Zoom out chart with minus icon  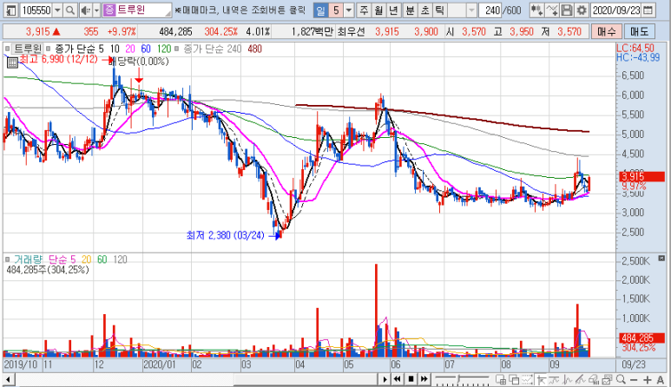tap(634, 380)
